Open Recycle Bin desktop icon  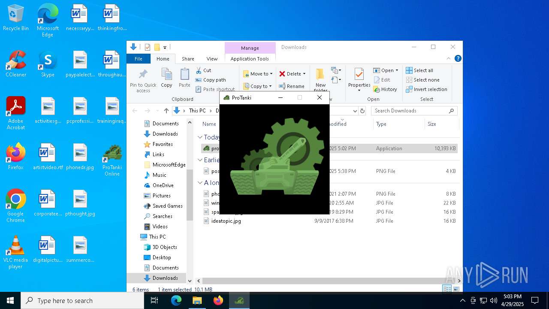click(x=16, y=18)
